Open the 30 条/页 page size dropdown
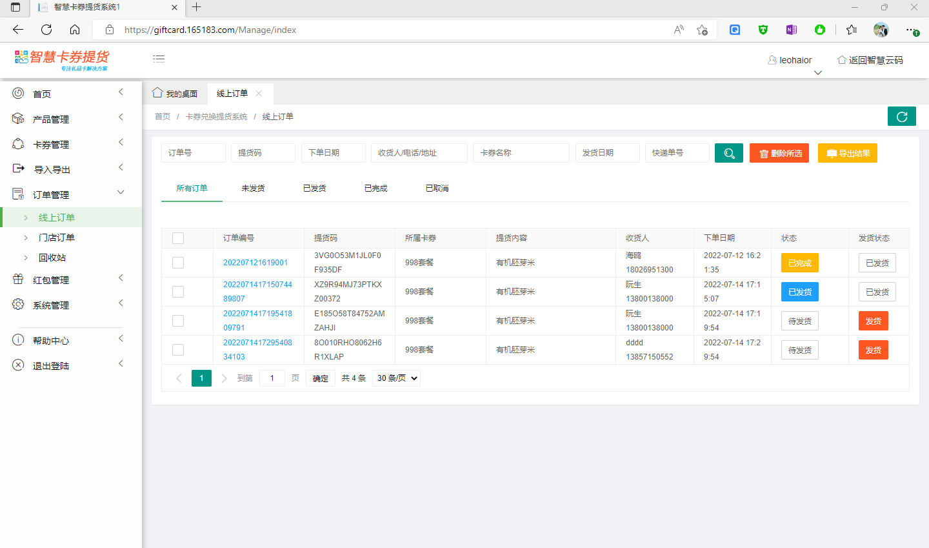Image resolution: width=929 pixels, height=548 pixels. point(396,378)
